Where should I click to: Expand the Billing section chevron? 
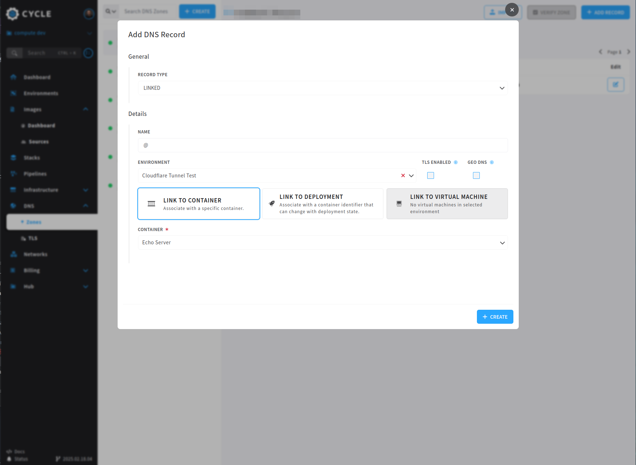[86, 270]
